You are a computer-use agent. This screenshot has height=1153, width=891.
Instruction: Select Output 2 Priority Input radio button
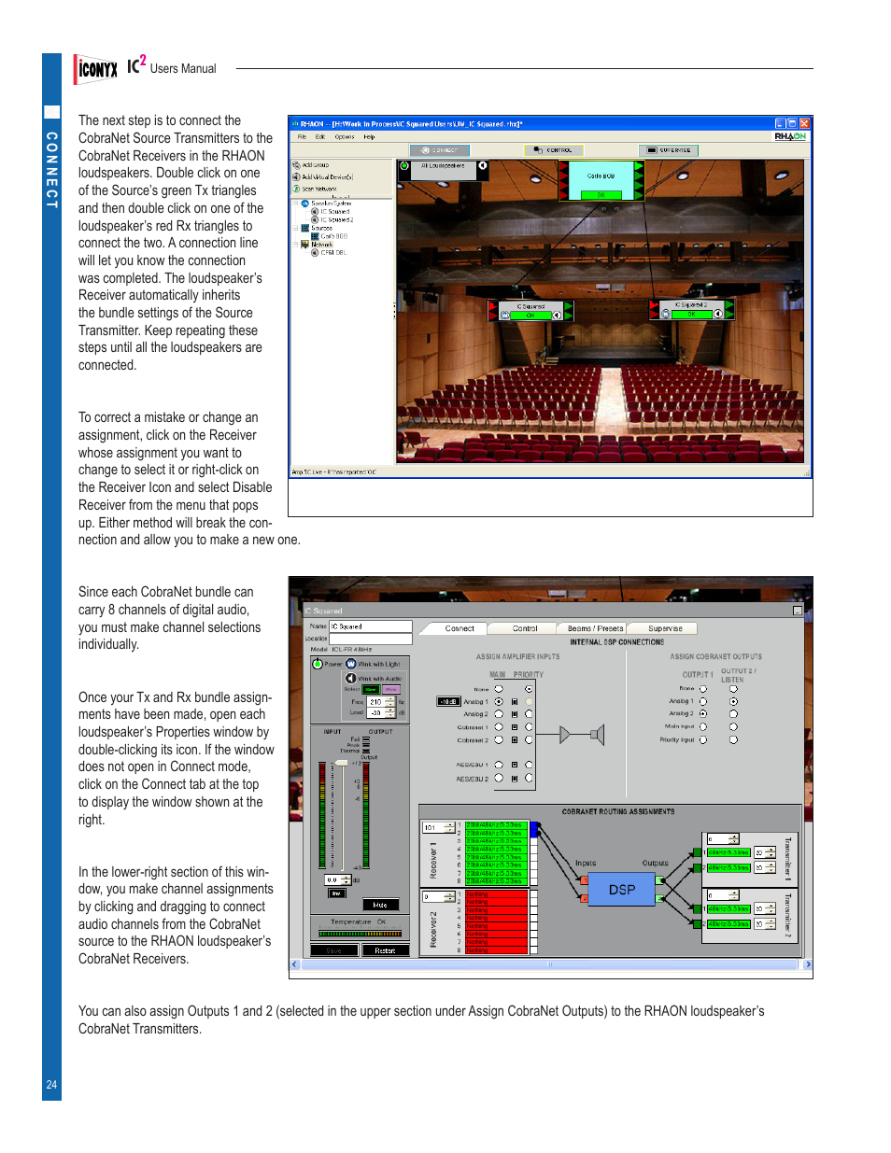pyautogui.click(x=733, y=739)
